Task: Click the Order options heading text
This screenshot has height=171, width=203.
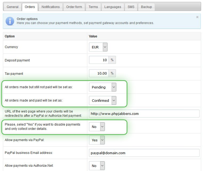Action: tap(27, 19)
